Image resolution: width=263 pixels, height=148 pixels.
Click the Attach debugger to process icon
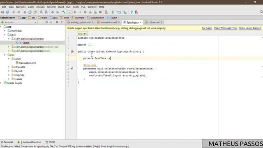95,12
